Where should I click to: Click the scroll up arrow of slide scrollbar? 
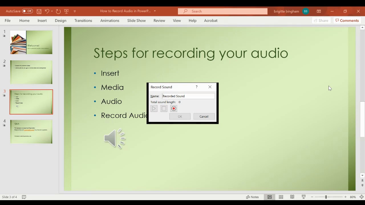[x=362, y=28]
